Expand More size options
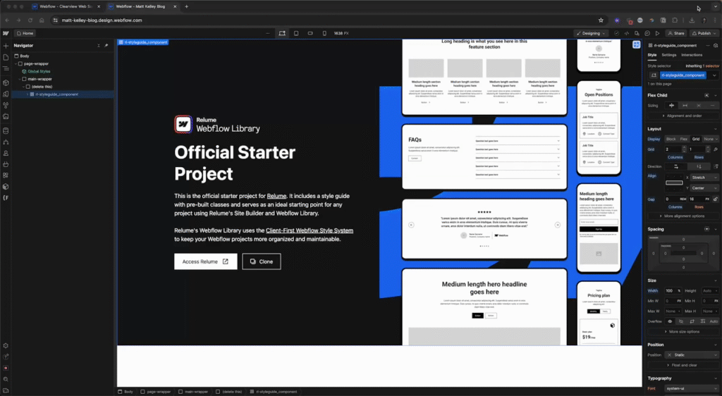This screenshot has height=396, width=722. (x=681, y=331)
